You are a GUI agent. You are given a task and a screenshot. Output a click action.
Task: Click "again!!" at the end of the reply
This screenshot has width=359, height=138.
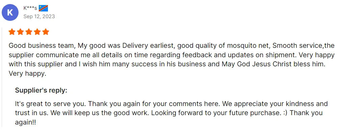25,123
